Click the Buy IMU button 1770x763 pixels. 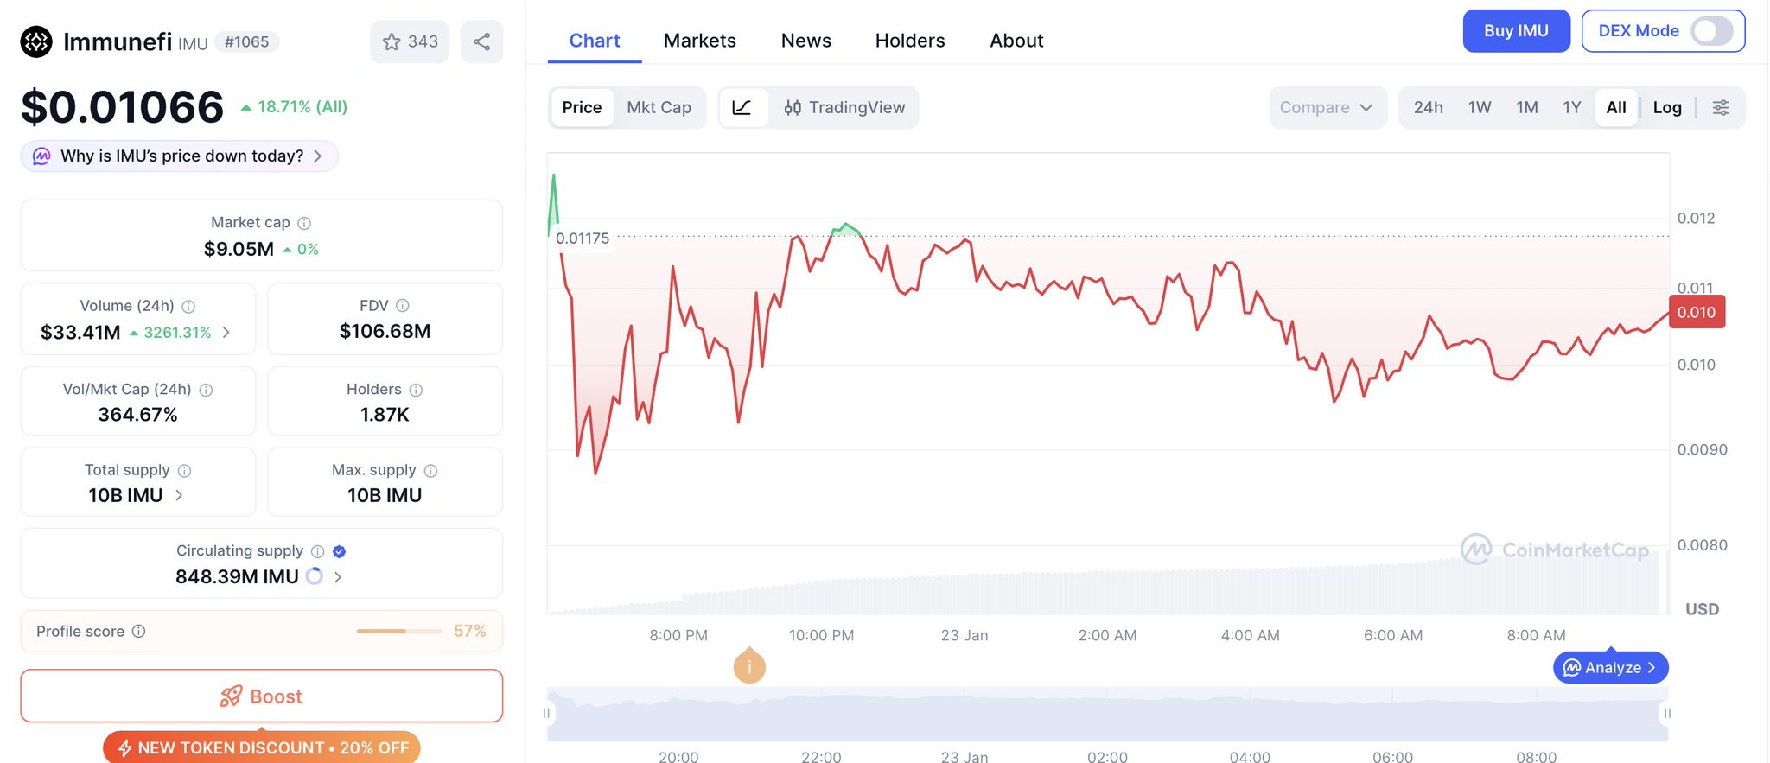(1515, 31)
